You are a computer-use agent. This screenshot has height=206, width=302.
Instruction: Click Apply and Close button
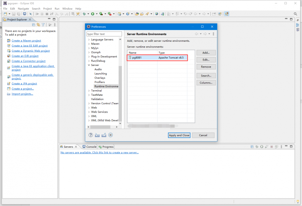[179, 135]
